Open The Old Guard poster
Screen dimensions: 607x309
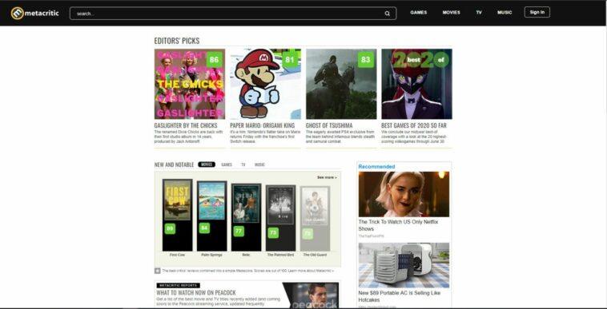[316, 206]
